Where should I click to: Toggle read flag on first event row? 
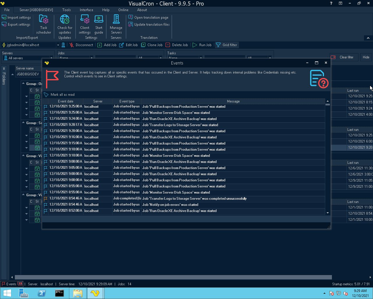pyautogui.click(x=45, y=107)
